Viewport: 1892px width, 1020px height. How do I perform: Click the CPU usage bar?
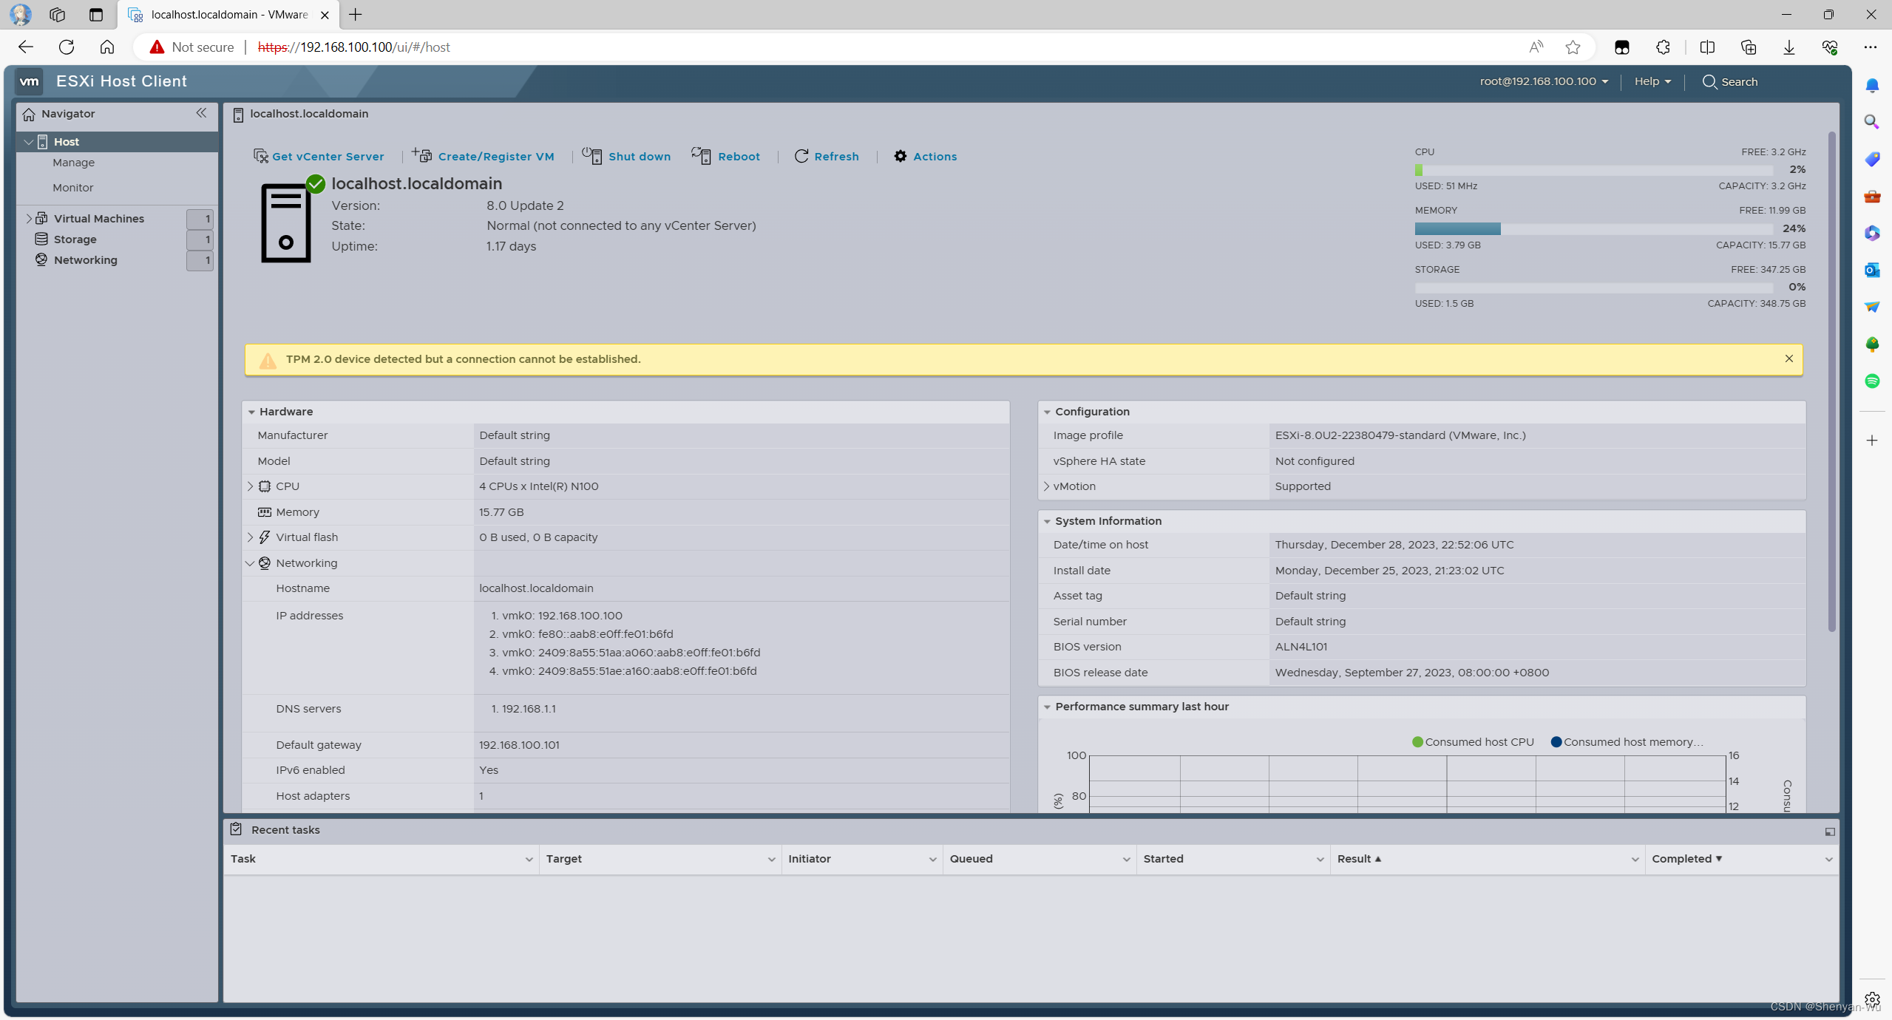[1594, 170]
